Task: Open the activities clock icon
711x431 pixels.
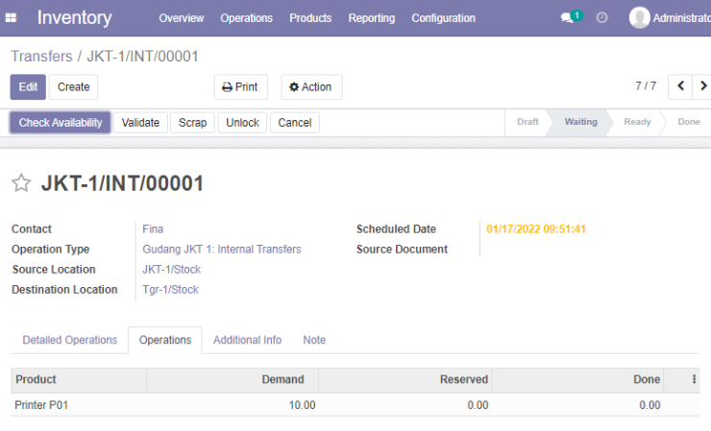Action: click(x=601, y=17)
